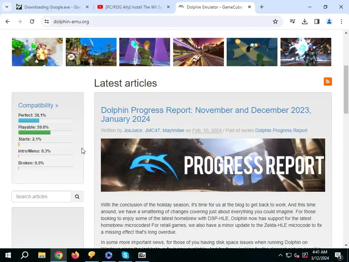This screenshot has height=262, width=349.
Task: Open Chrome three-dot menu
Action: point(342,21)
